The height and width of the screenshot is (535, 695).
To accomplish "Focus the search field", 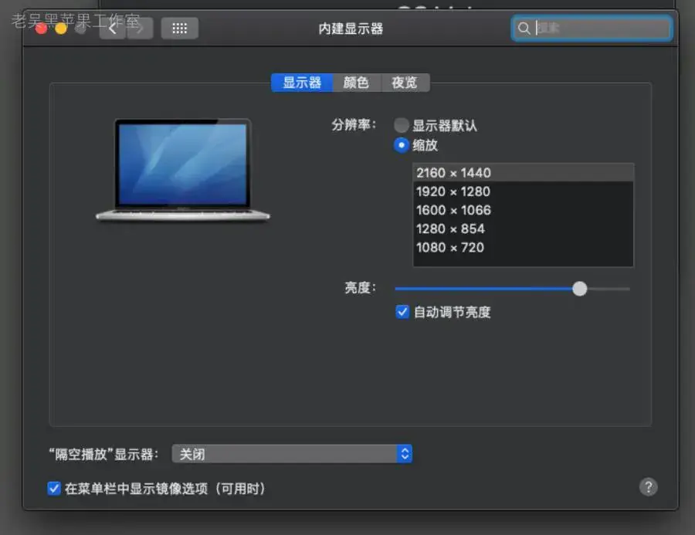I will [592, 29].
